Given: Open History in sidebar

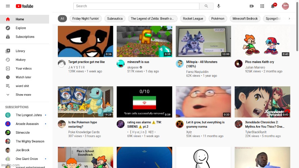Looking at the screenshot, I should point(25,60).
